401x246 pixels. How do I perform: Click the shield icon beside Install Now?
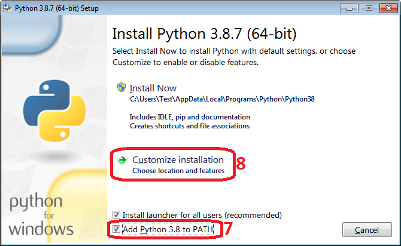point(121,88)
